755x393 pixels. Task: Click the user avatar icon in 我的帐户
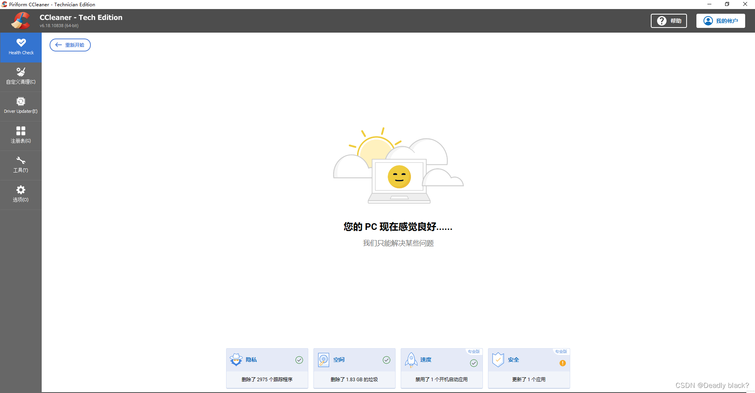coord(708,21)
